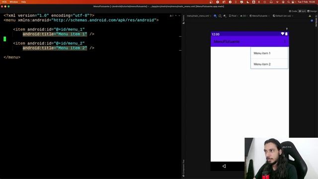
Task: Click the MenuFlutuante app bar title
Action: click(x=227, y=41)
